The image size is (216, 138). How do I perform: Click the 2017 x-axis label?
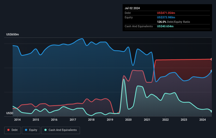(73, 120)
